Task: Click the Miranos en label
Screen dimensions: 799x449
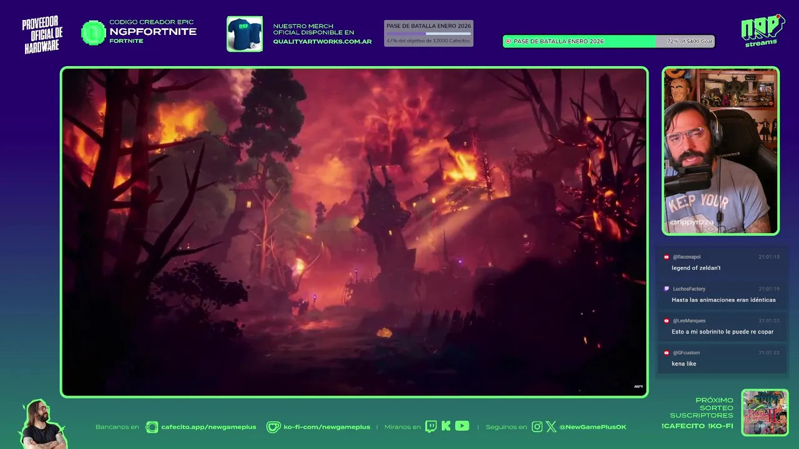Action: point(403,427)
